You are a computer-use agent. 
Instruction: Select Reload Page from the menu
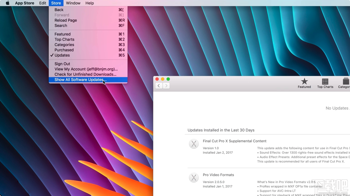(66, 20)
